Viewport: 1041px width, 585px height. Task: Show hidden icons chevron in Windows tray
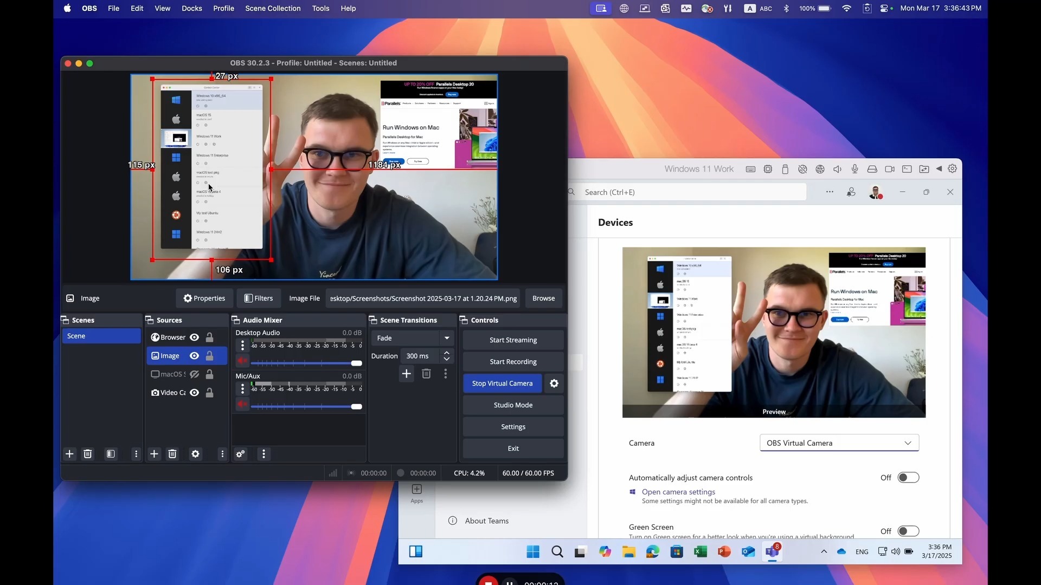824,551
